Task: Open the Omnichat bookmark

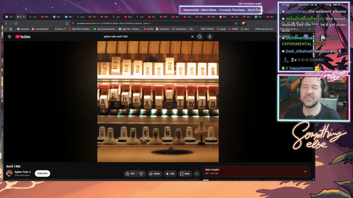Action: [23, 29]
